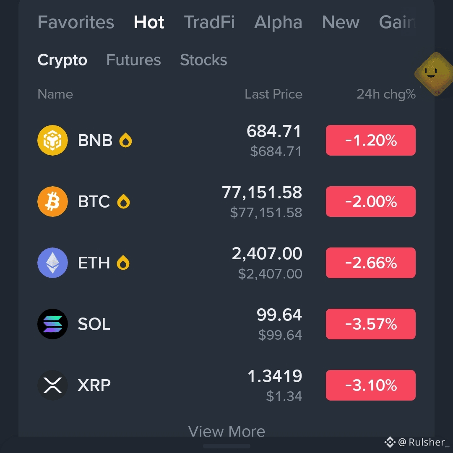Tap the -3.57% SOL change badge

tap(371, 324)
